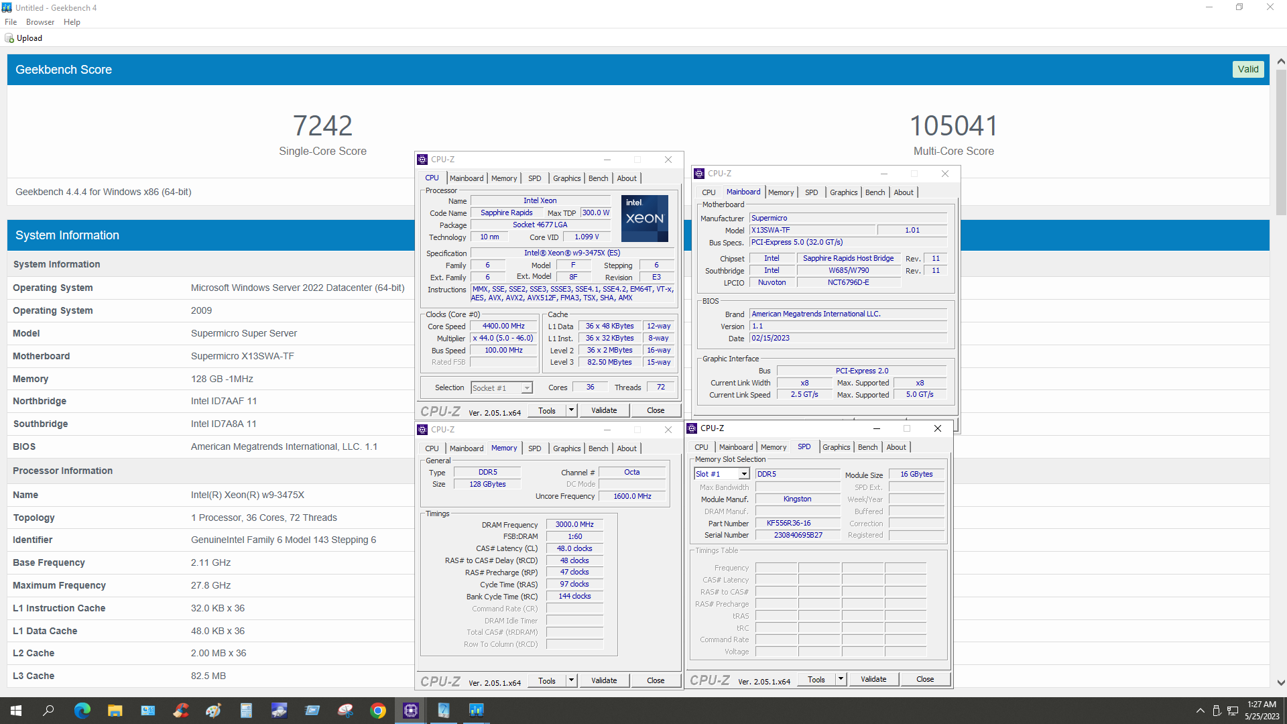Click the Part Number field KF556R36-16
The image size is (1287, 724).
coord(798,524)
